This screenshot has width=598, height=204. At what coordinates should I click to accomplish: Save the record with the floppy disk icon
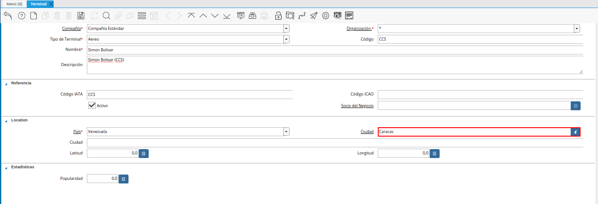pyautogui.click(x=81, y=16)
